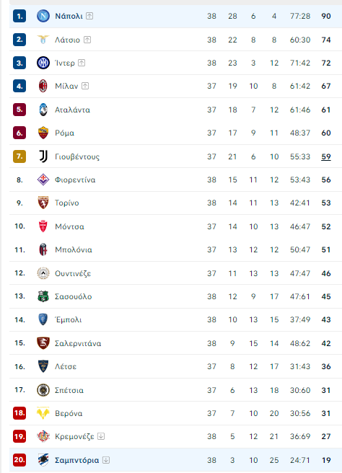Open the Αταλάντα team link
The height and width of the screenshot is (473, 342).
72,110
